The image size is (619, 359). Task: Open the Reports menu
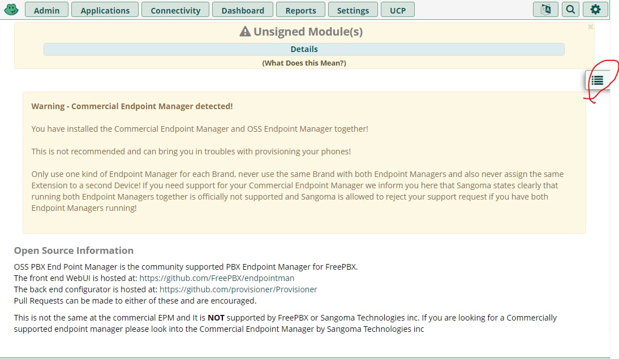[x=301, y=10]
